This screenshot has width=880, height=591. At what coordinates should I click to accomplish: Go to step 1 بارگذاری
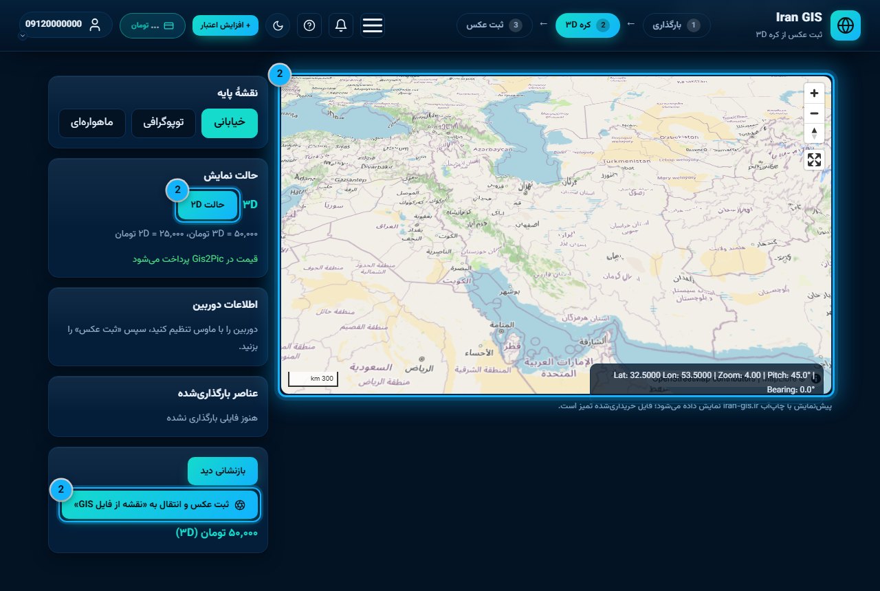click(676, 25)
